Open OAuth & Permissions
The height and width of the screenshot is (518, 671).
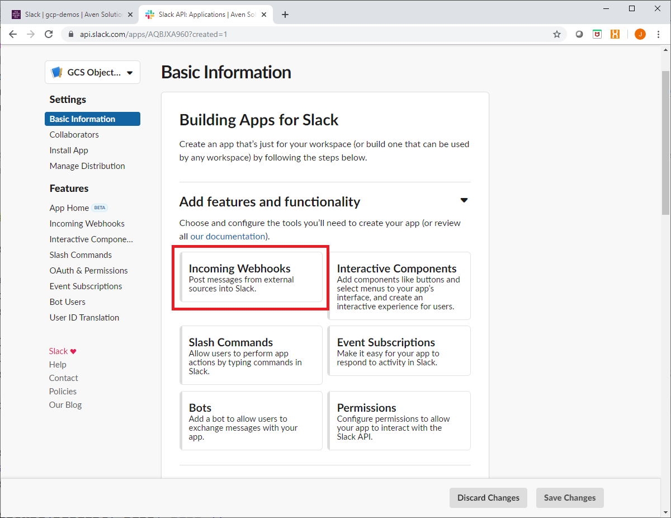[88, 270]
